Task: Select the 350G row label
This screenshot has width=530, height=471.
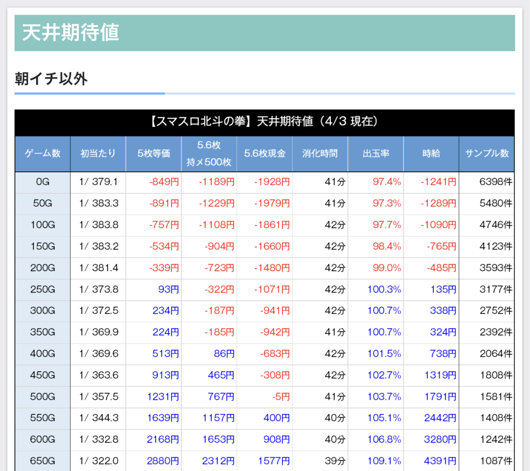Action: 43,333
